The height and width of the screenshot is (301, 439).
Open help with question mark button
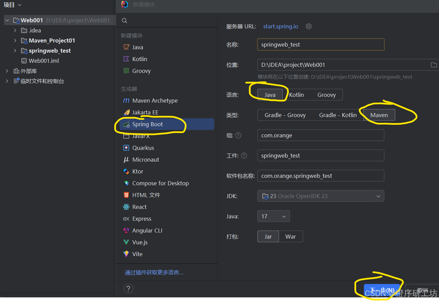point(128,289)
